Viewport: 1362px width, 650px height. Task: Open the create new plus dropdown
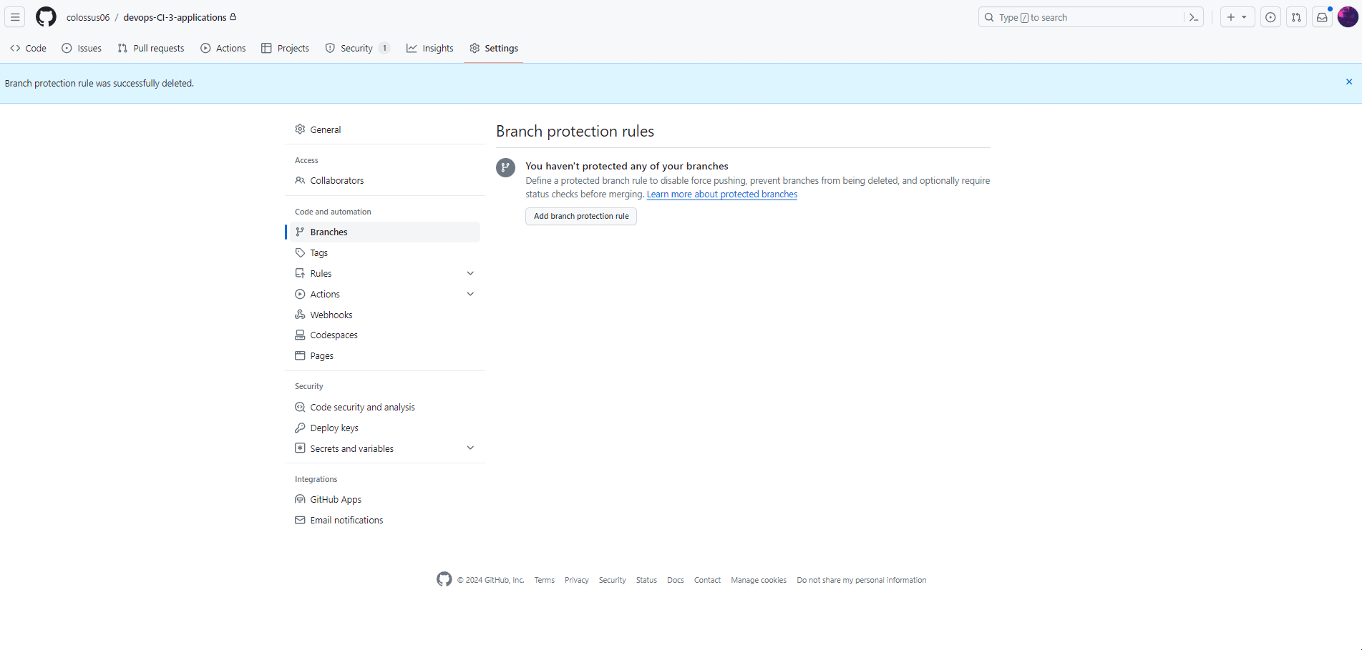(1237, 17)
